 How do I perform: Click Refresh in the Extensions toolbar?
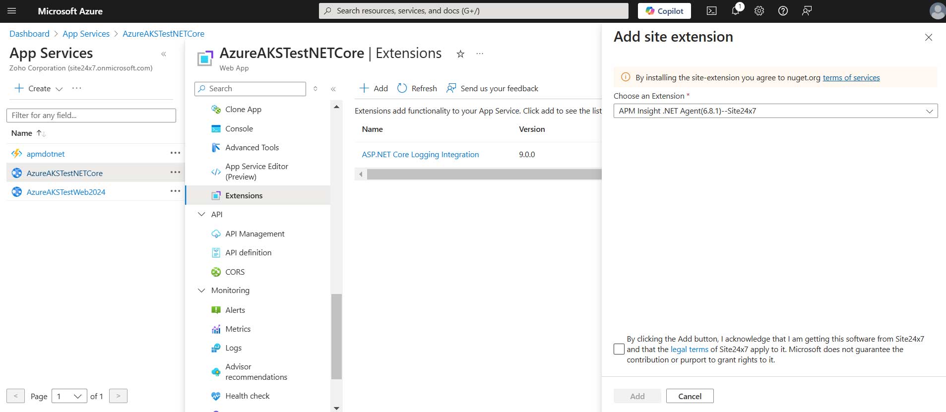click(417, 88)
